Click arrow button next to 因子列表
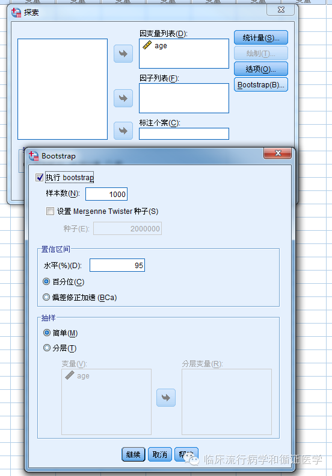The height and width of the screenshot is (476, 332). pos(123,98)
